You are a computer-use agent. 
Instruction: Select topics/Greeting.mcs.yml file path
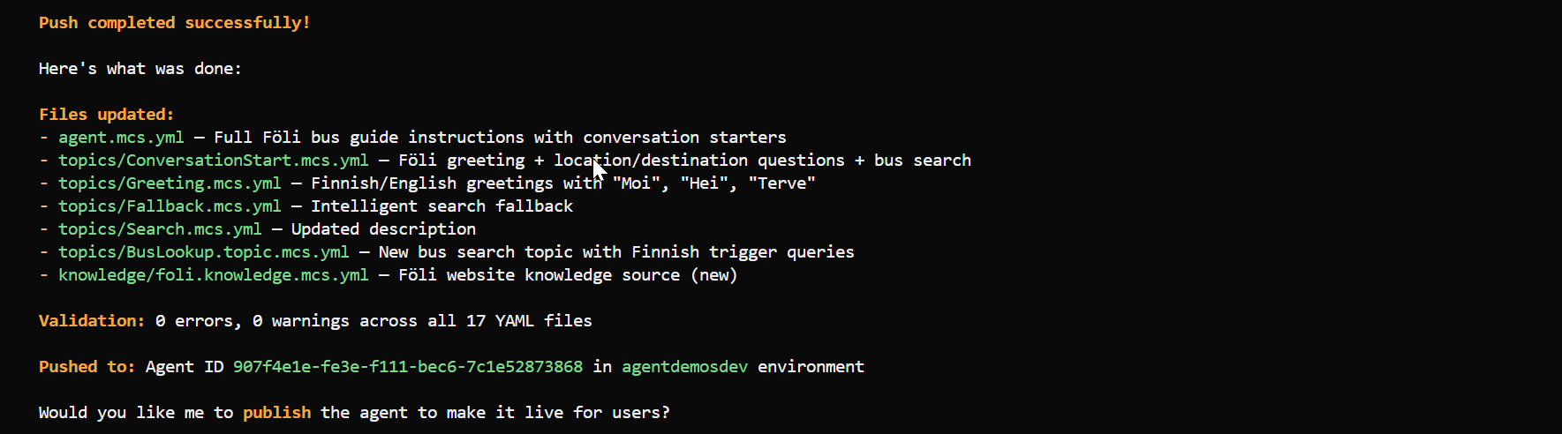pyautogui.click(x=170, y=183)
